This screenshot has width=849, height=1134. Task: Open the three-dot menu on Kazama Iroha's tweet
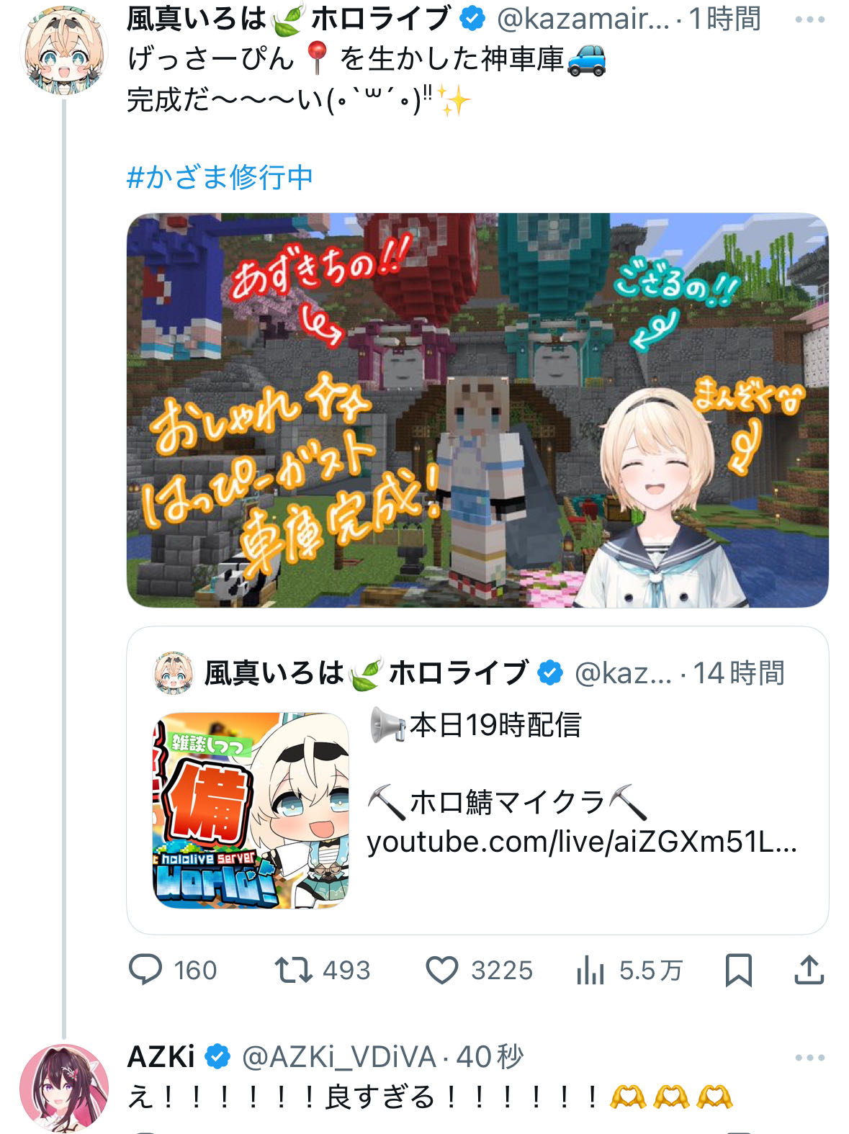810,19
